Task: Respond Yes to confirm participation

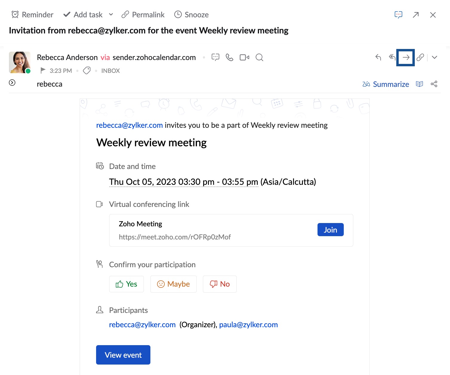Action: pos(127,284)
